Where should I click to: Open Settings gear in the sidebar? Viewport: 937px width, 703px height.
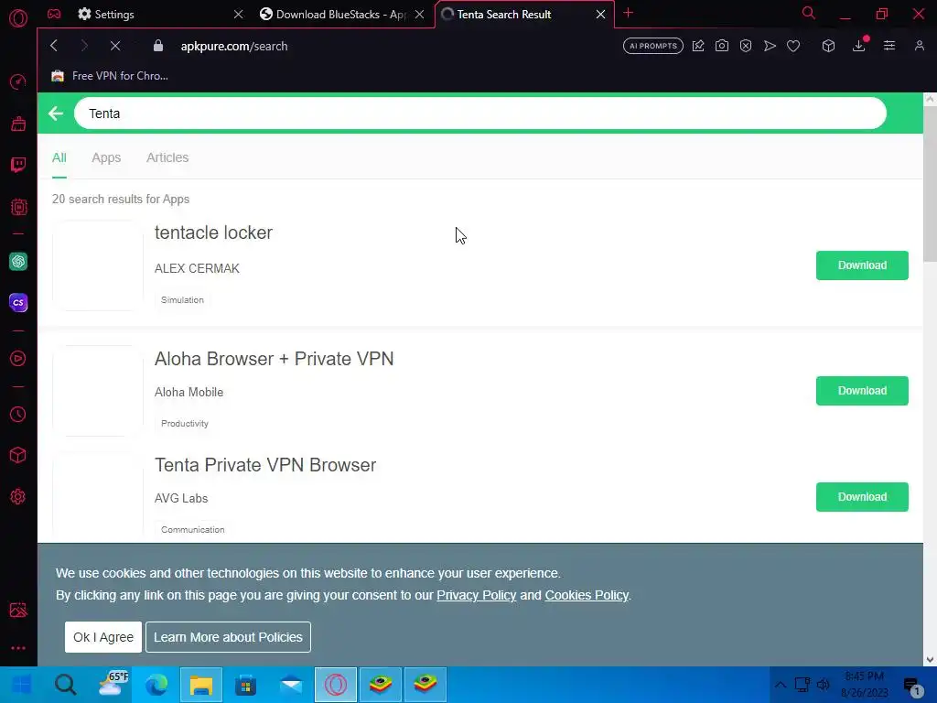coord(18,497)
